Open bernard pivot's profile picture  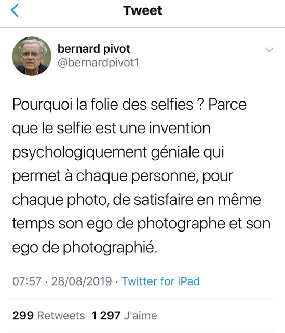[x=32, y=56]
